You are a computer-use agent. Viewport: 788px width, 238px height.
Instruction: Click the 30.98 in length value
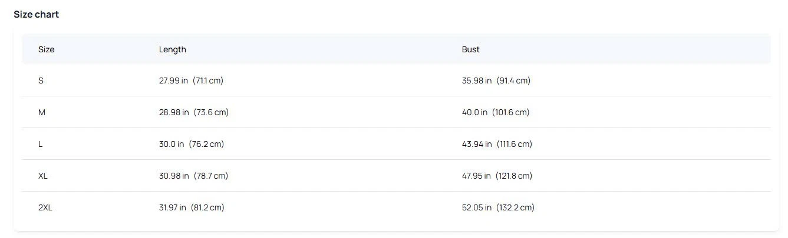click(174, 176)
